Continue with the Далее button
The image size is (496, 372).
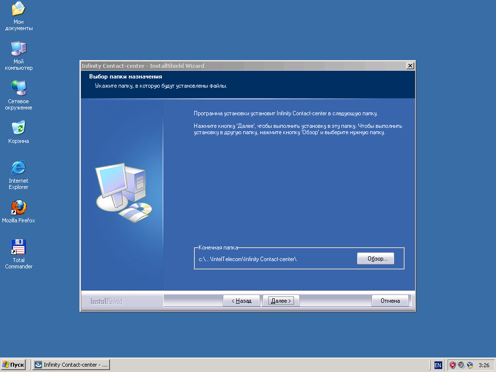point(281,301)
